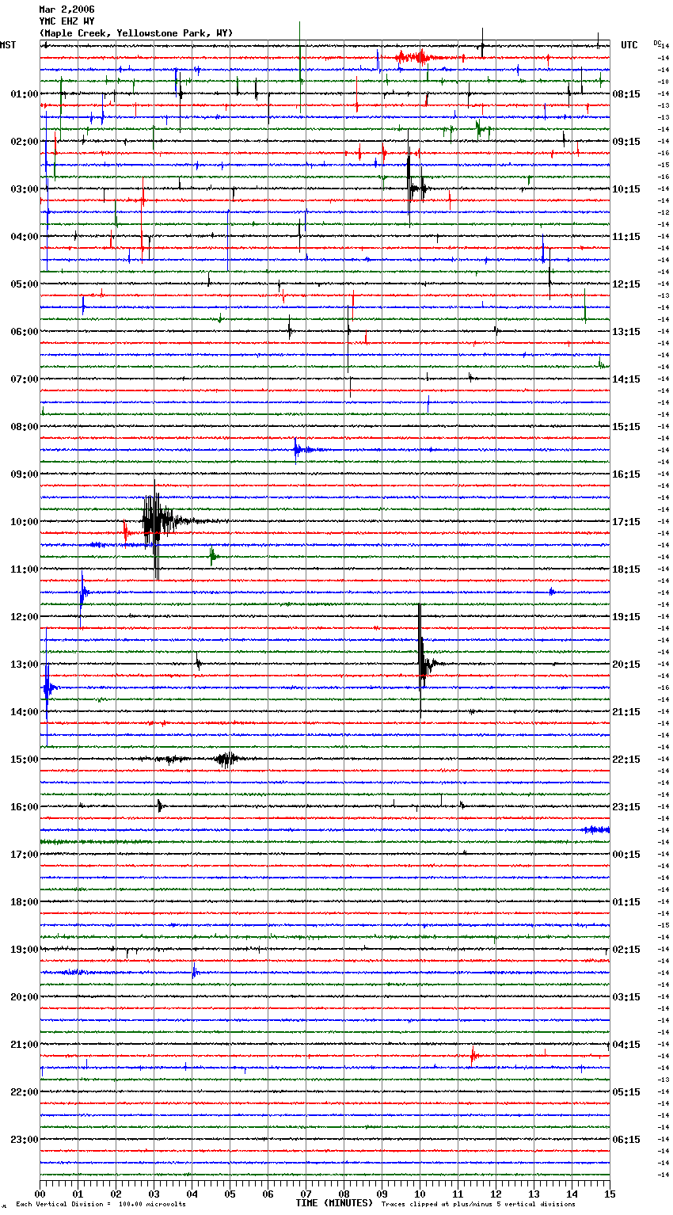
Task: Click the "05:15" UTC time label
Action: (x=626, y=1092)
